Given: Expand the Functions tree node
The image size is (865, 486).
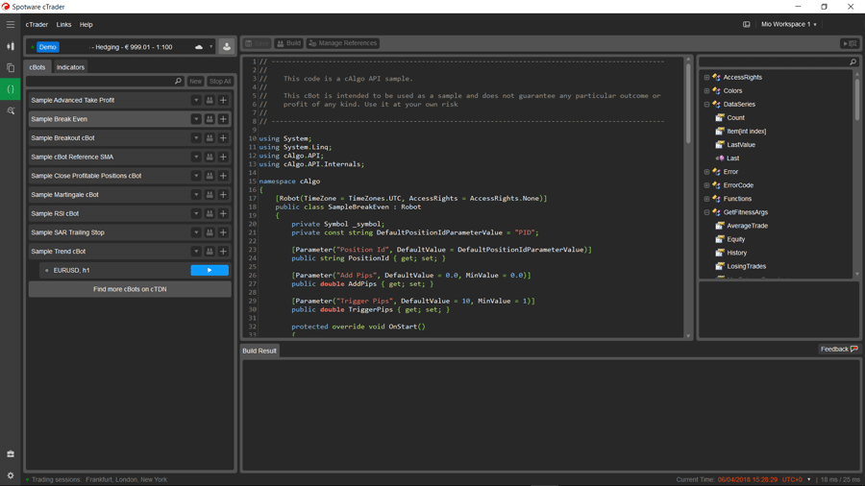Looking at the screenshot, I should [706, 199].
